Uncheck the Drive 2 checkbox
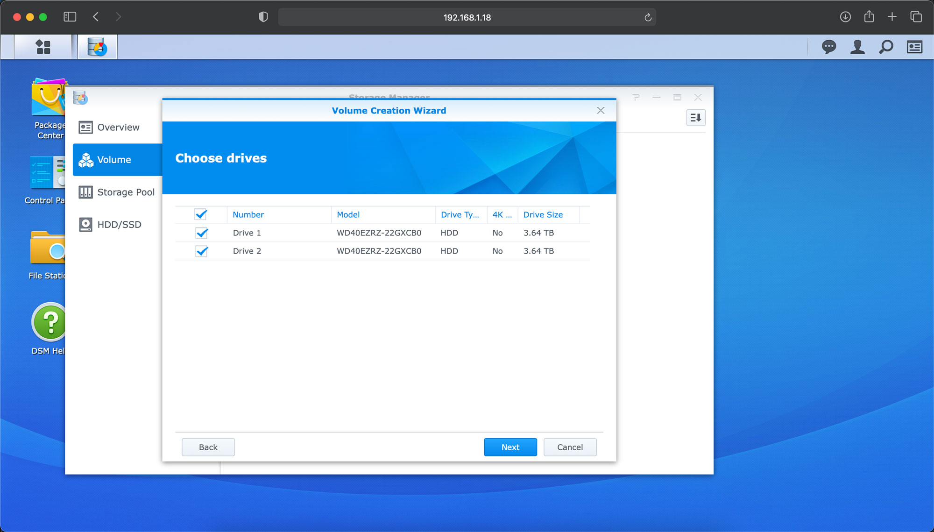The height and width of the screenshot is (532, 934). [x=202, y=251]
